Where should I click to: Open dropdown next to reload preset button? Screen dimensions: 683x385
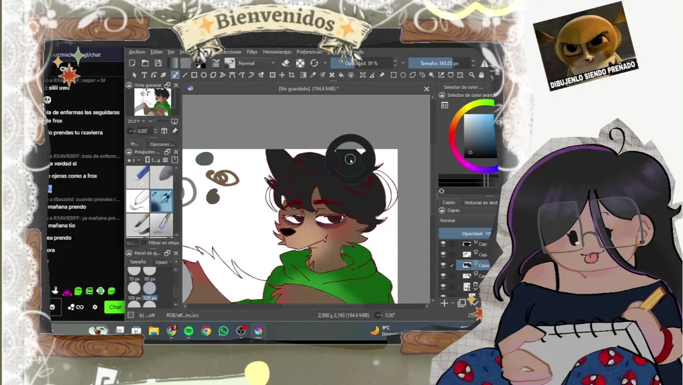tap(325, 63)
